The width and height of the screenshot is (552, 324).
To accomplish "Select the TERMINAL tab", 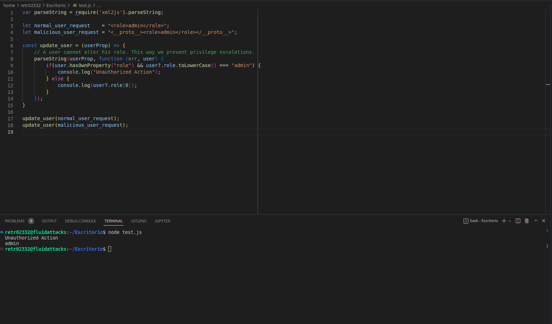I will coord(113,221).
